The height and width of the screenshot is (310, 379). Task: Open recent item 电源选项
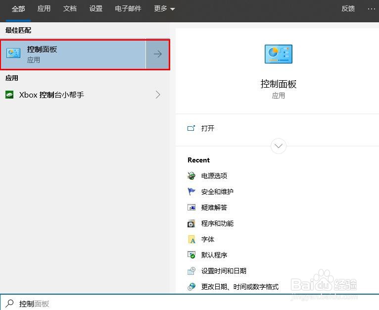point(214,176)
